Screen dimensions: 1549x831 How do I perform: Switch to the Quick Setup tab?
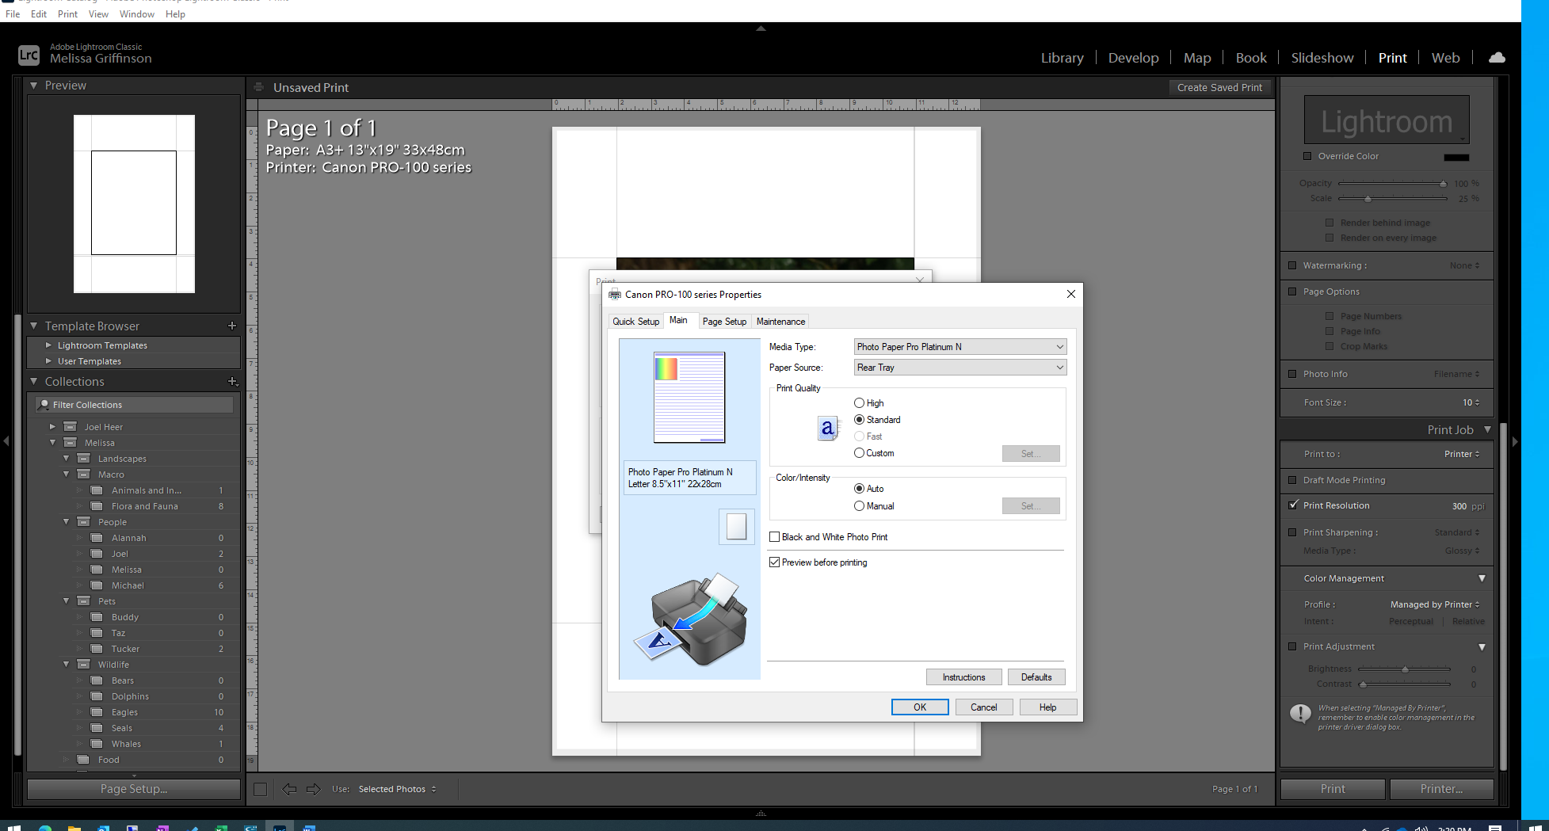pyautogui.click(x=635, y=322)
